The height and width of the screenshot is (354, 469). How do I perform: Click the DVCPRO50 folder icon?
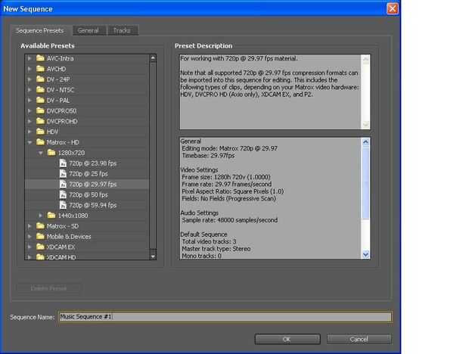40,110
